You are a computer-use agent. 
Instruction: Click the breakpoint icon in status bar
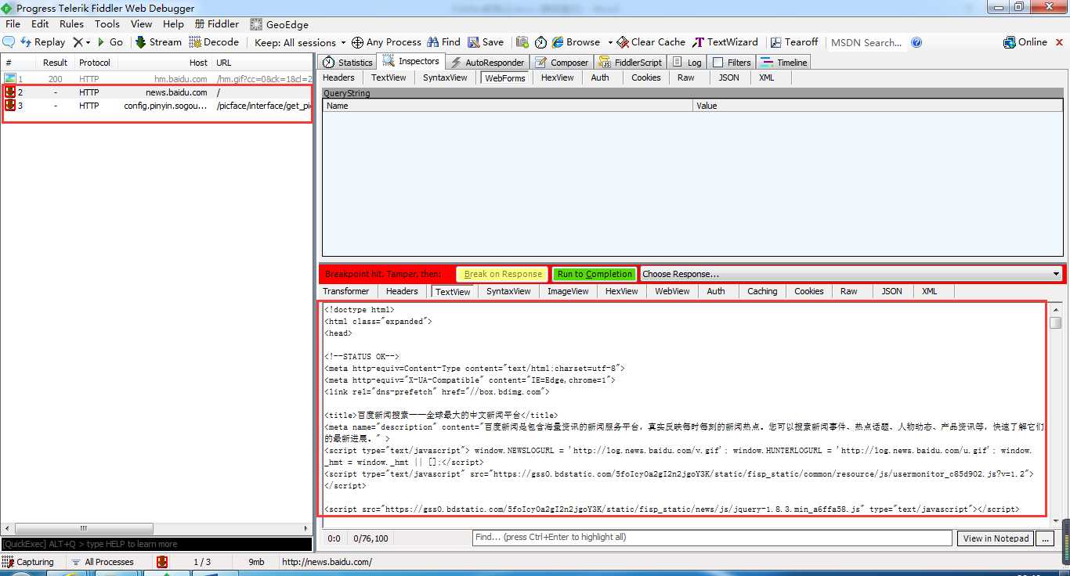click(162, 562)
